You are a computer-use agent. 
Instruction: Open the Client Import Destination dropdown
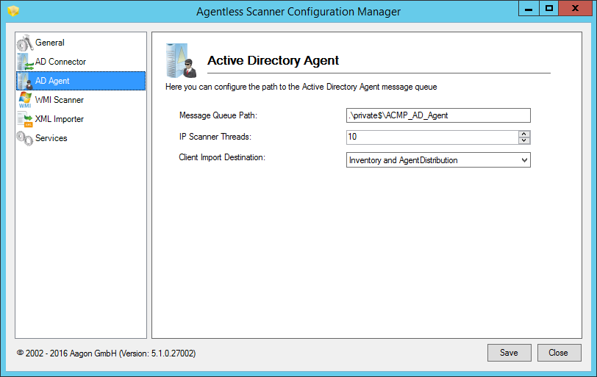(438, 160)
